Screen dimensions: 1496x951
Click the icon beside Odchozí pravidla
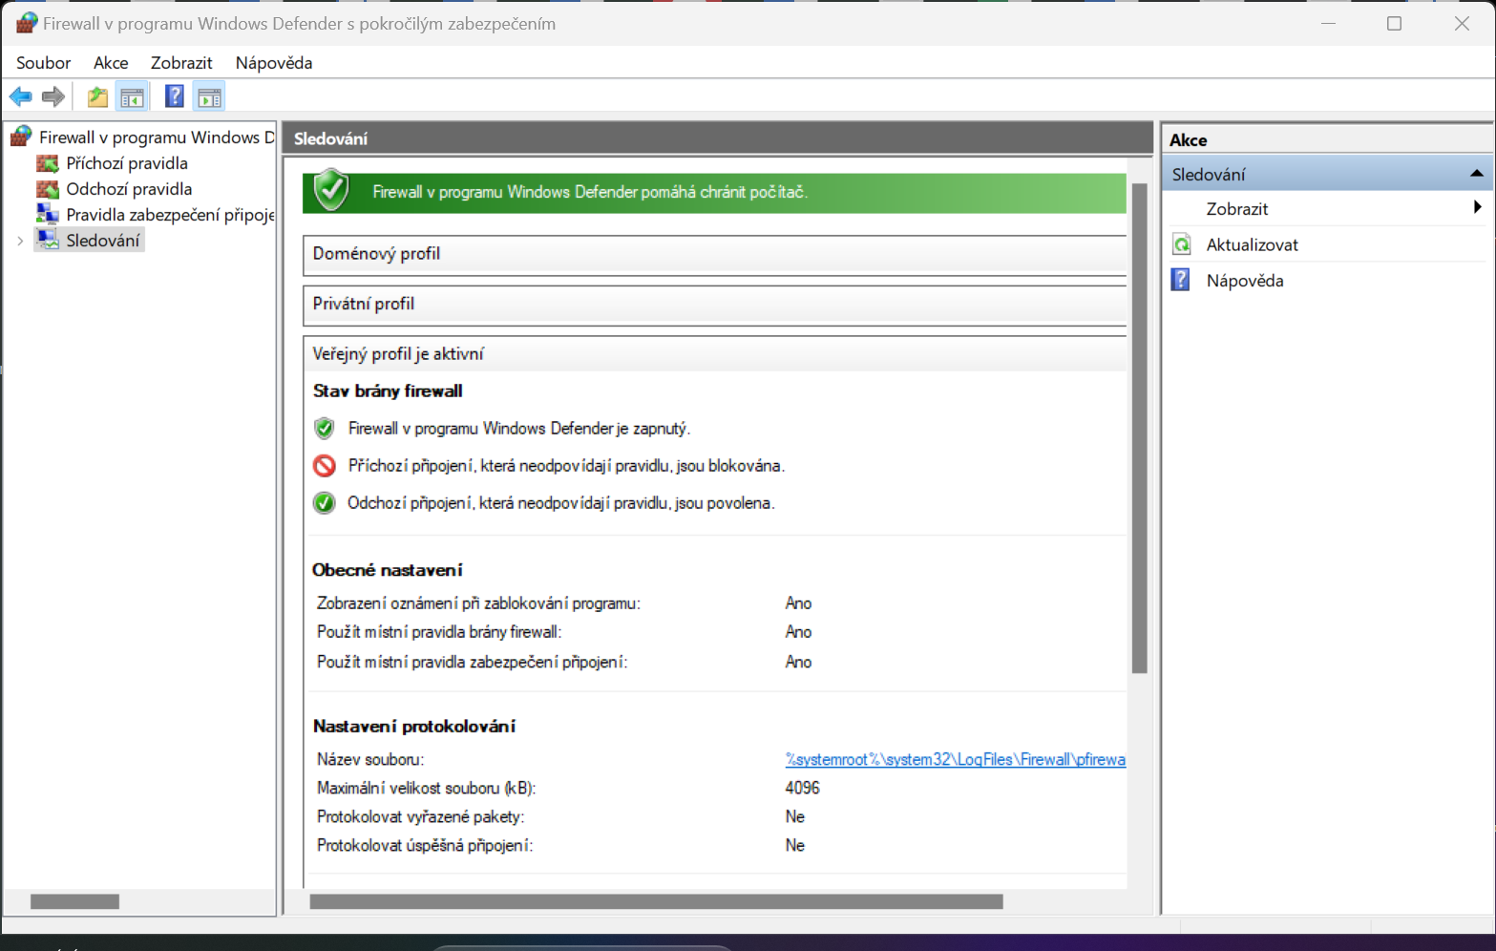click(48, 189)
